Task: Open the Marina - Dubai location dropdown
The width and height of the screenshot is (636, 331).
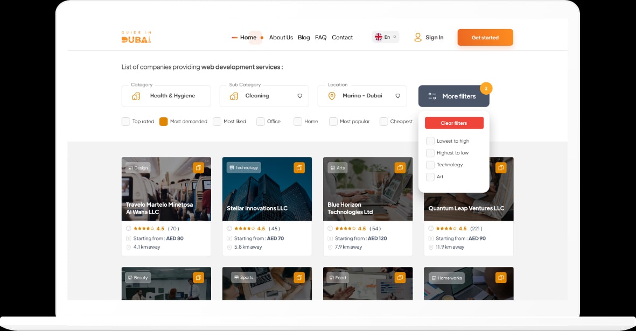Action: click(x=361, y=96)
